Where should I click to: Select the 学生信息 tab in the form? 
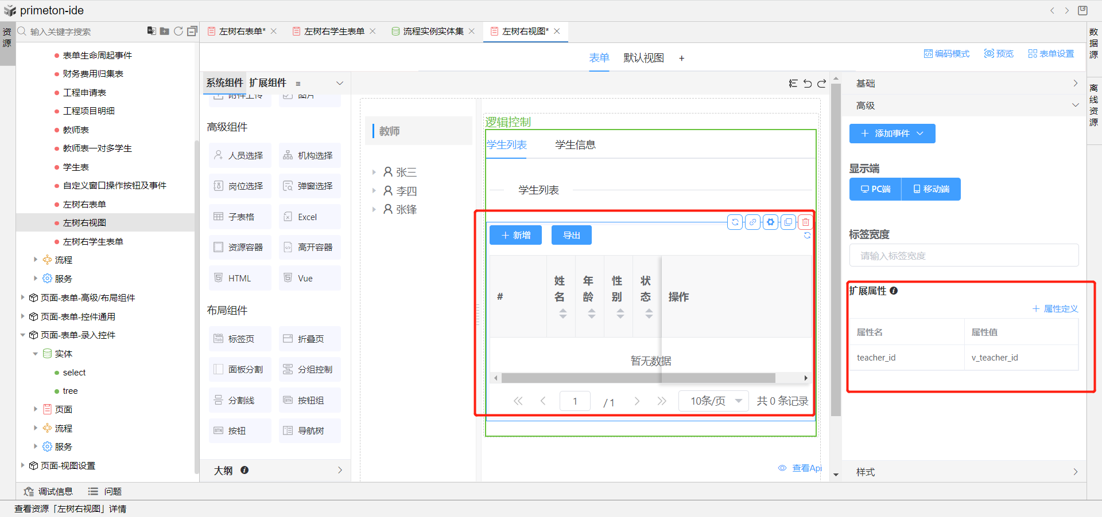(x=575, y=145)
